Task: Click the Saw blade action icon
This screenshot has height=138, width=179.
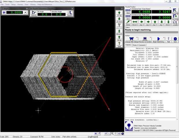Action: point(175,40)
